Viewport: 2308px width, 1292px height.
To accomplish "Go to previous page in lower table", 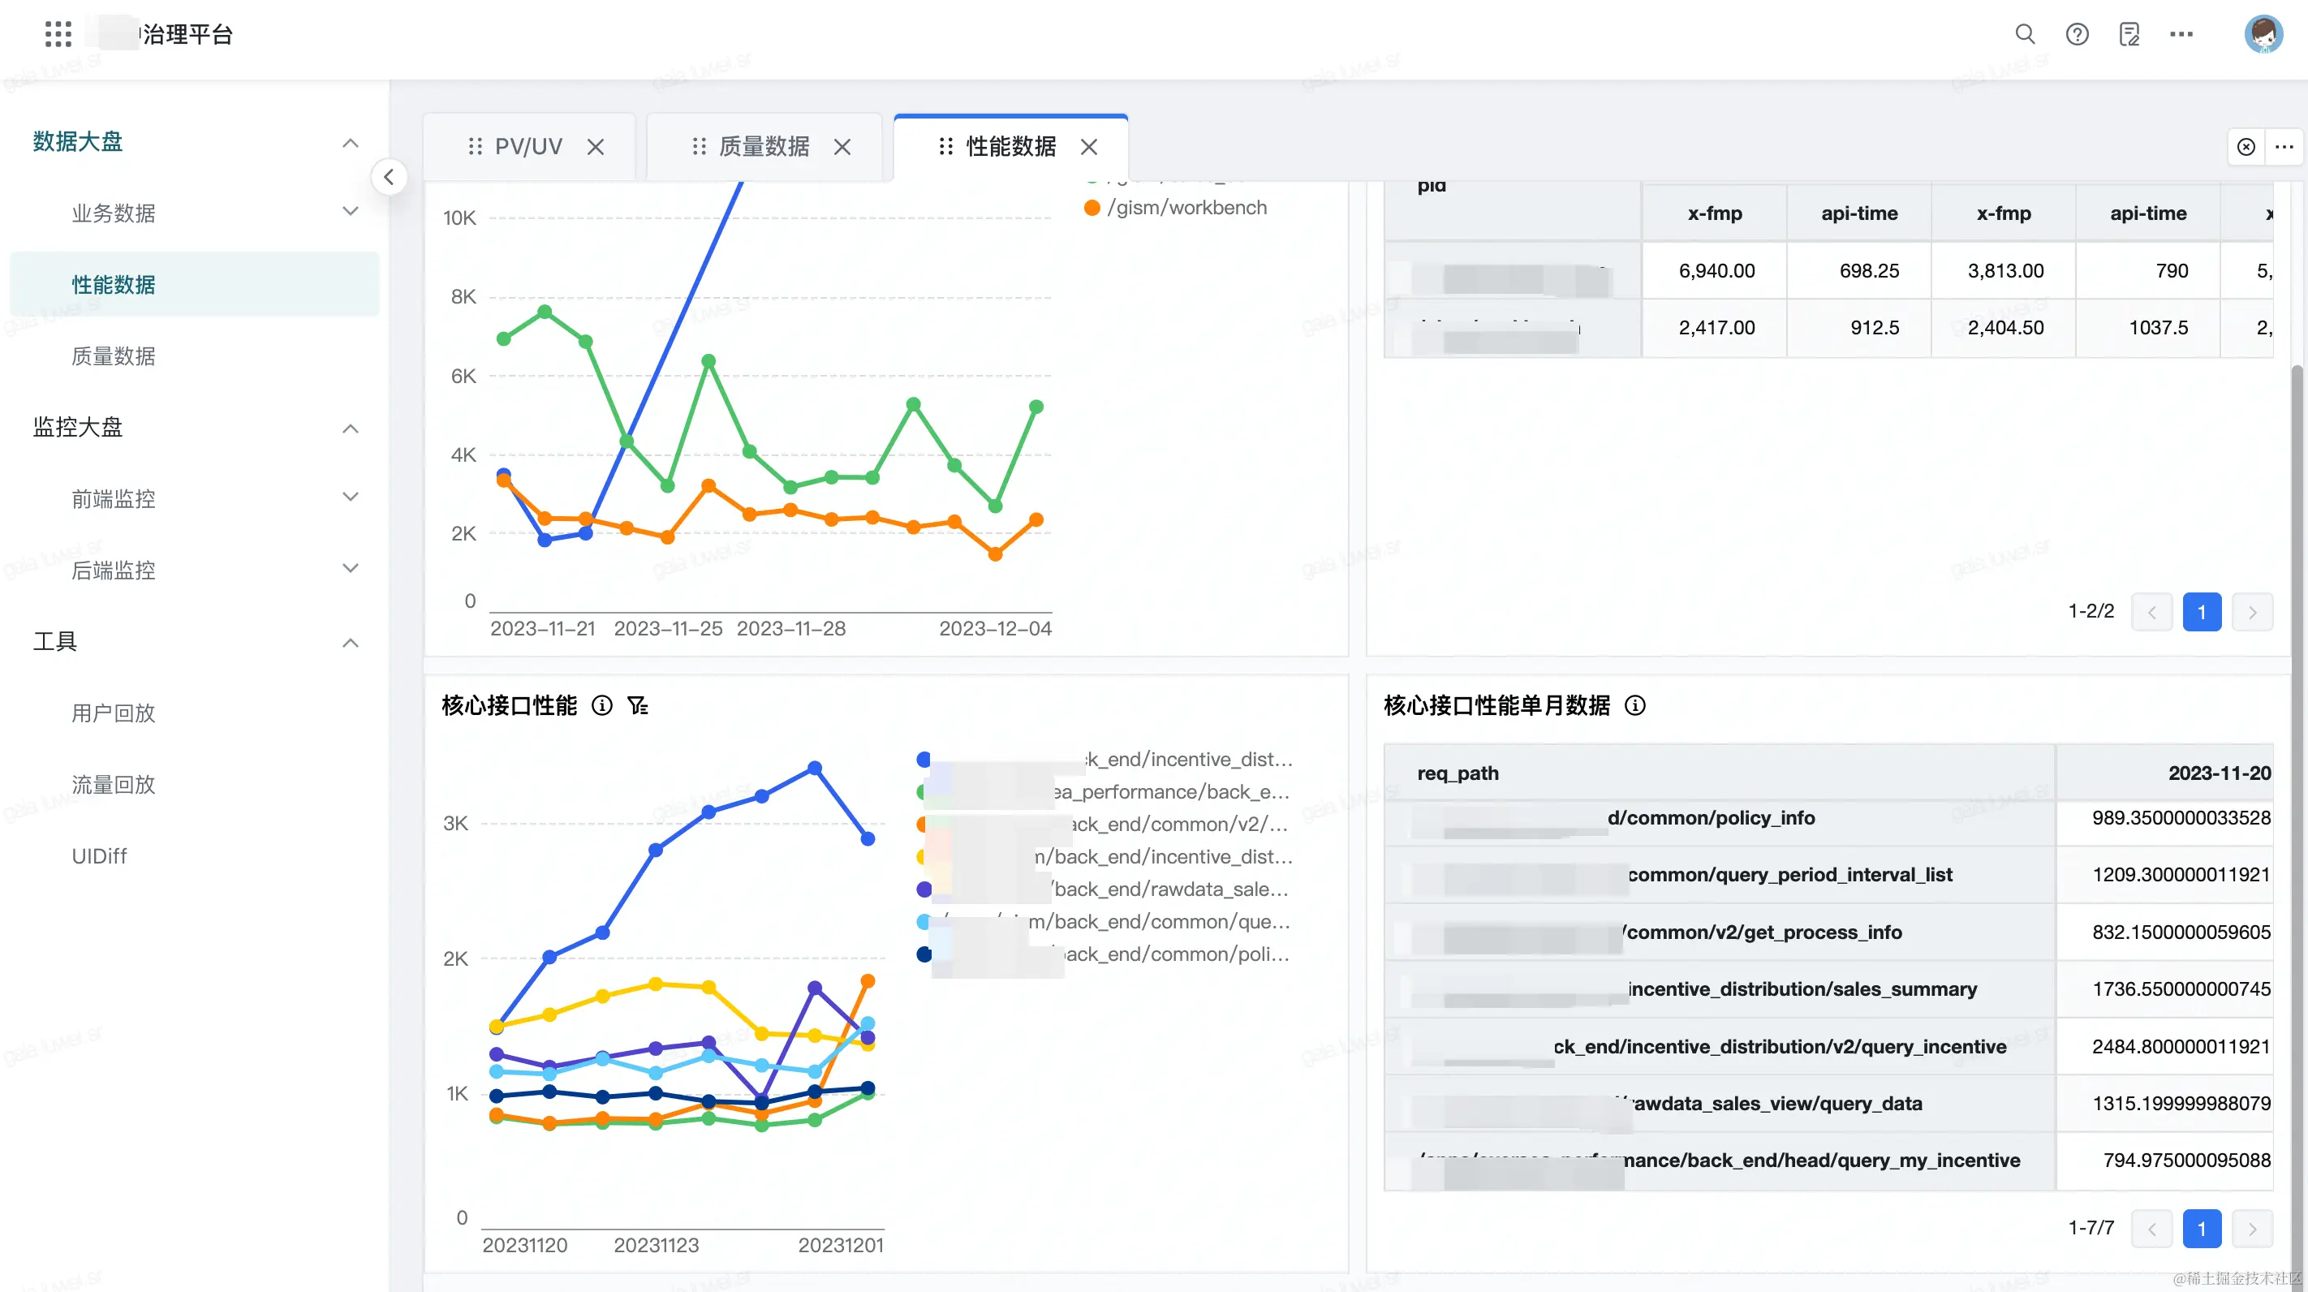I will pyautogui.click(x=2151, y=1229).
